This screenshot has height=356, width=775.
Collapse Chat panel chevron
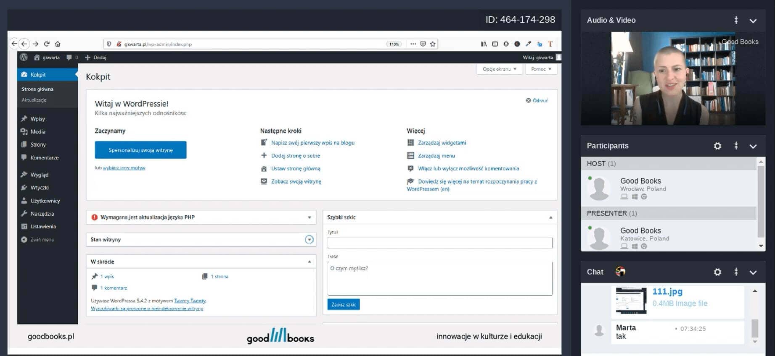pos(753,272)
